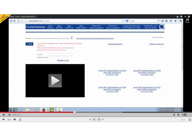Select Open IE RDP ocx menu item
This screenshot has width=192, height=136.
click(69, 27)
